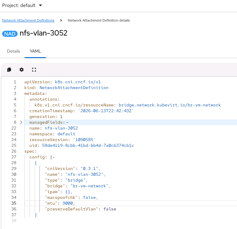Screen dimensions: 237x229
Task: Click mtu value 9000
Action: coord(67,203)
